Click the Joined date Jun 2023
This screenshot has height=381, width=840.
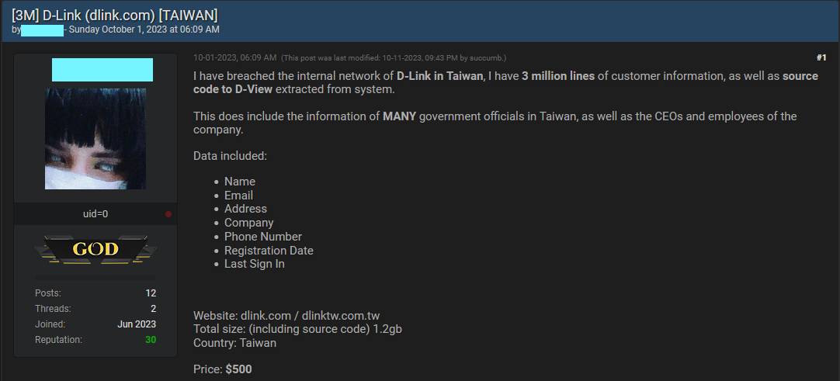pyautogui.click(x=137, y=324)
